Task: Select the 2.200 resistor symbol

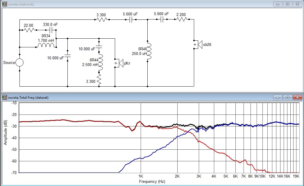Action: pyautogui.click(x=182, y=19)
